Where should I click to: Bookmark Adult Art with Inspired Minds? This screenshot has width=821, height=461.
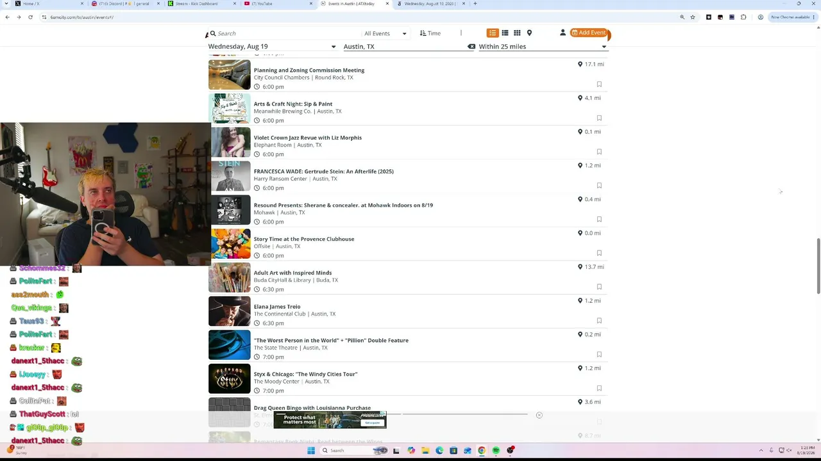tap(599, 287)
